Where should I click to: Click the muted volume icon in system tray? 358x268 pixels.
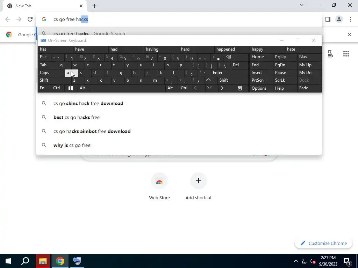313,261
